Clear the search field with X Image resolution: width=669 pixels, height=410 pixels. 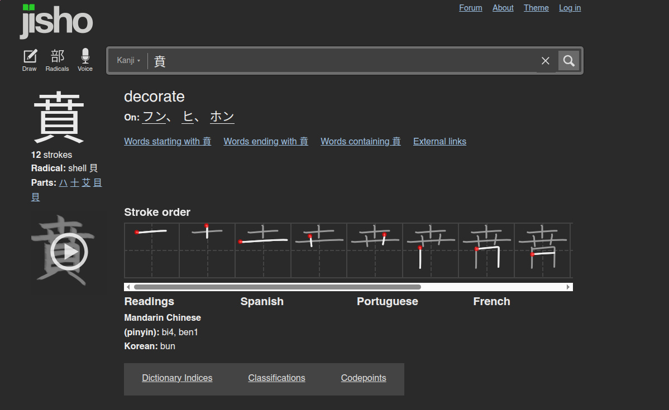pos(545,61)
